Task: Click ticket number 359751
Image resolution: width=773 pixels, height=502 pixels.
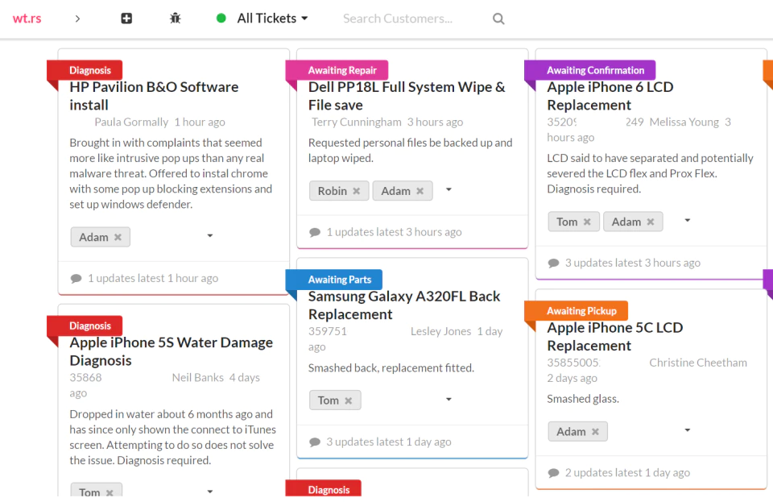Action: coord(328,331)
